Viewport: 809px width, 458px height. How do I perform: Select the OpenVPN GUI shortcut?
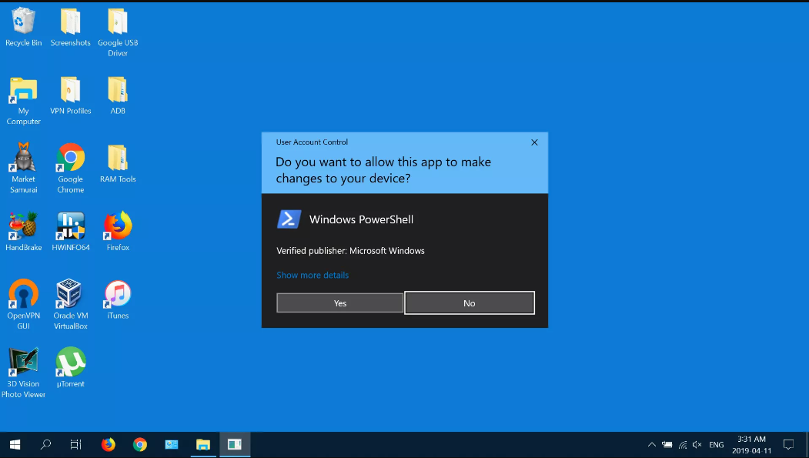coord(23,304)
